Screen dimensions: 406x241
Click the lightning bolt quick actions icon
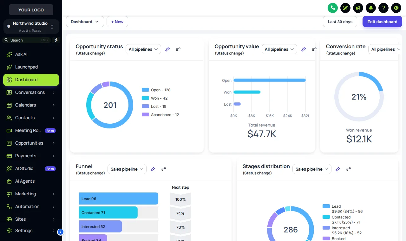coord(56,40)
